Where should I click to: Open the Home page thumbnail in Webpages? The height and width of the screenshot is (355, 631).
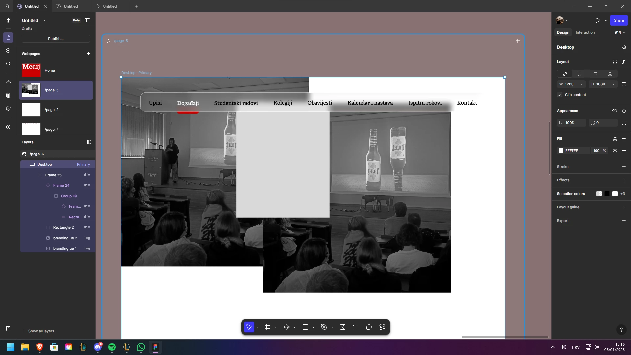[x=31, y=70]
